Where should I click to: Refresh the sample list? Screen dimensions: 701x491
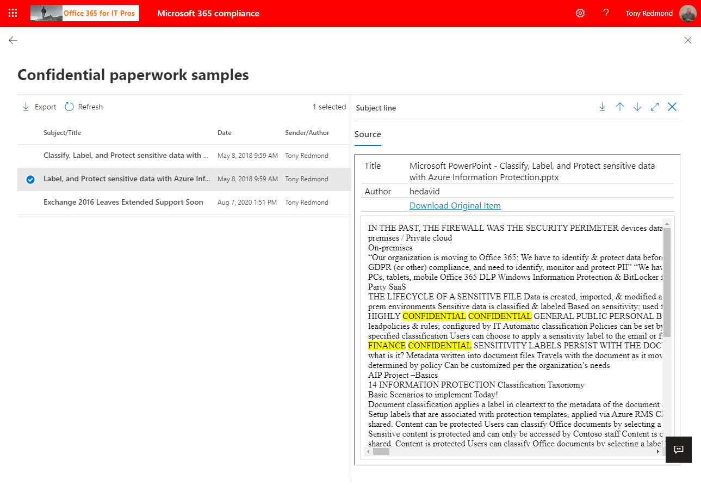(84, 107)
